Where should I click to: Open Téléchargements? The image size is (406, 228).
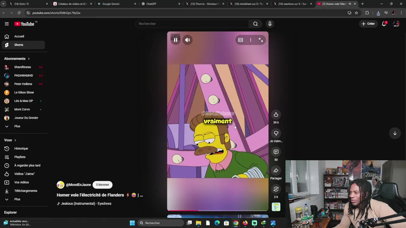(23, 191)
